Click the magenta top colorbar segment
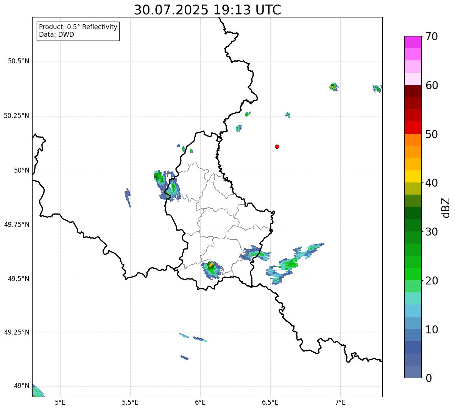Viewport: 455px width, 410px height. pos(413,42)
